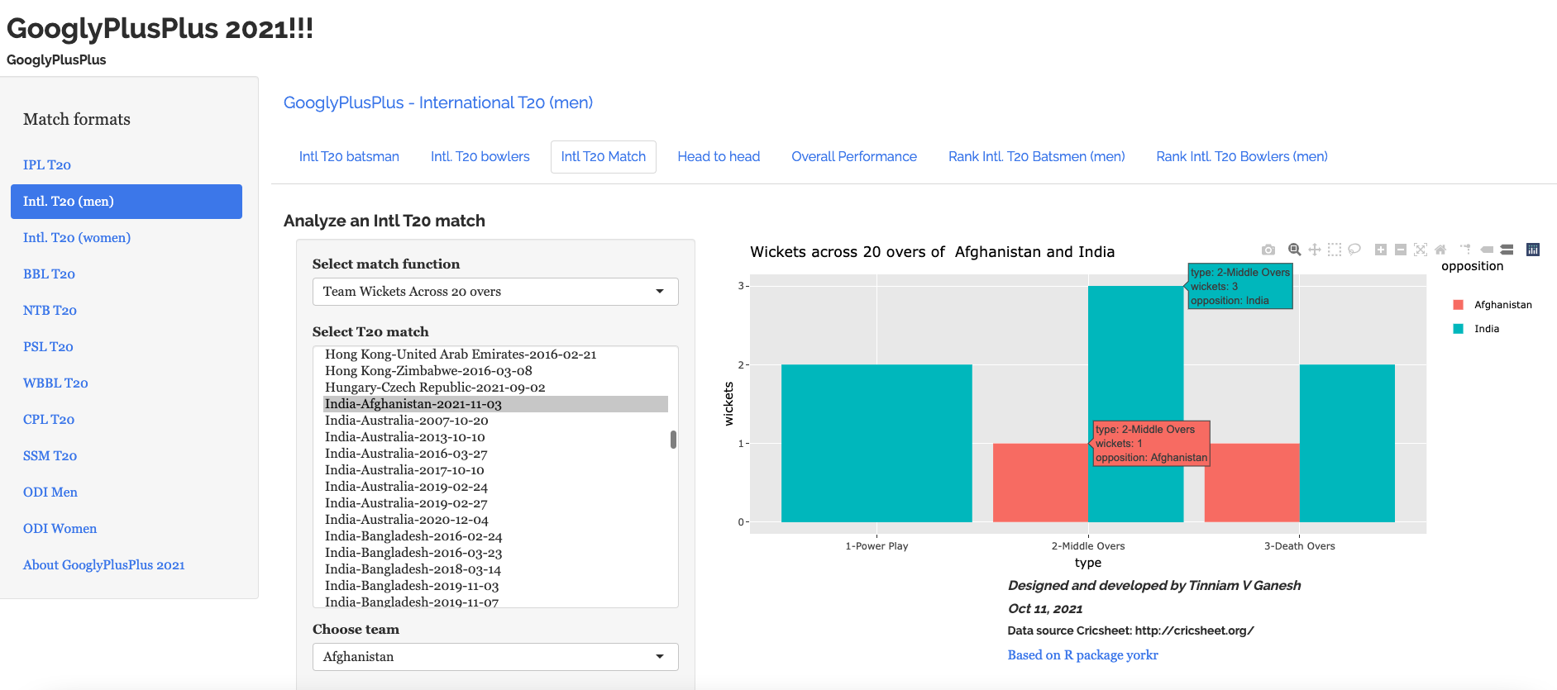The width and height of the screenshot is (1557, 690).
Task: Open the Select match function dropdown
Action: [494, 292]
